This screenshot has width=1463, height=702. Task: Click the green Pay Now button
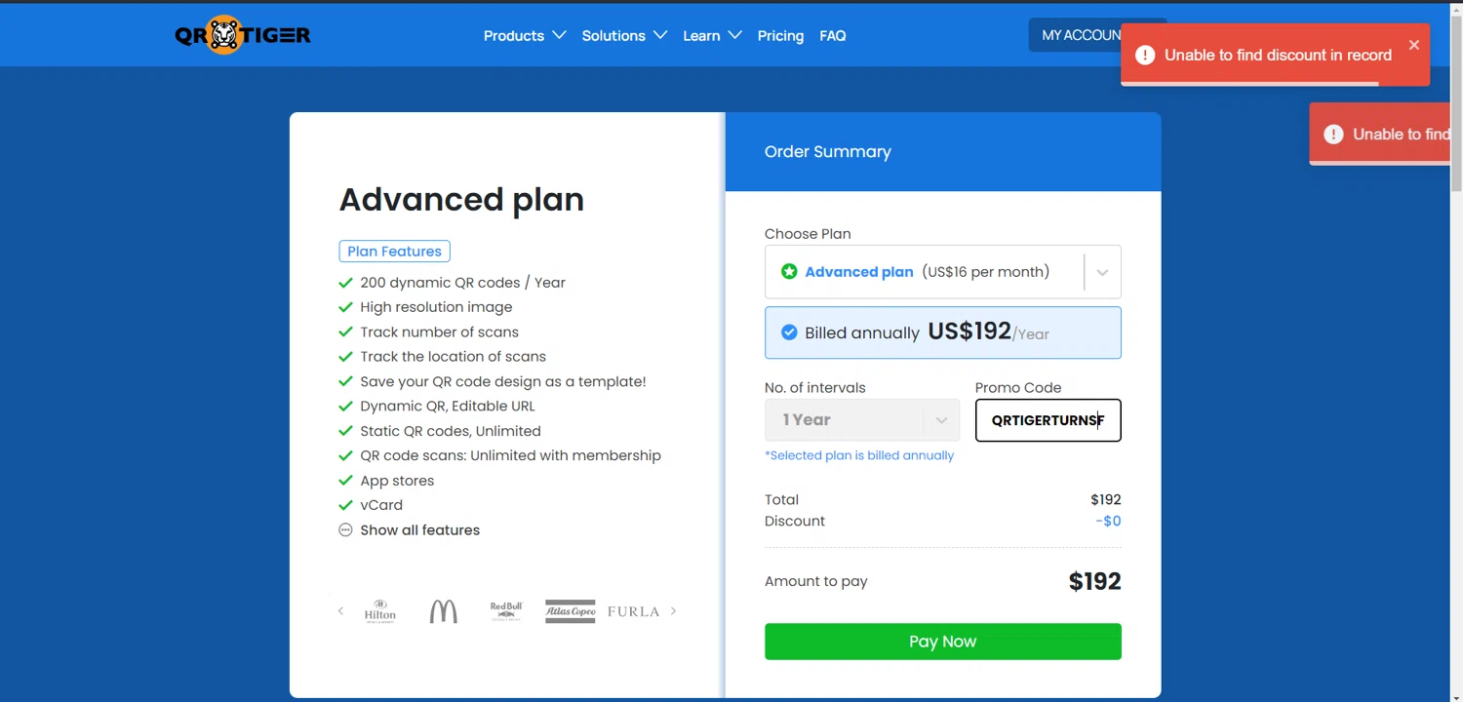942,642
